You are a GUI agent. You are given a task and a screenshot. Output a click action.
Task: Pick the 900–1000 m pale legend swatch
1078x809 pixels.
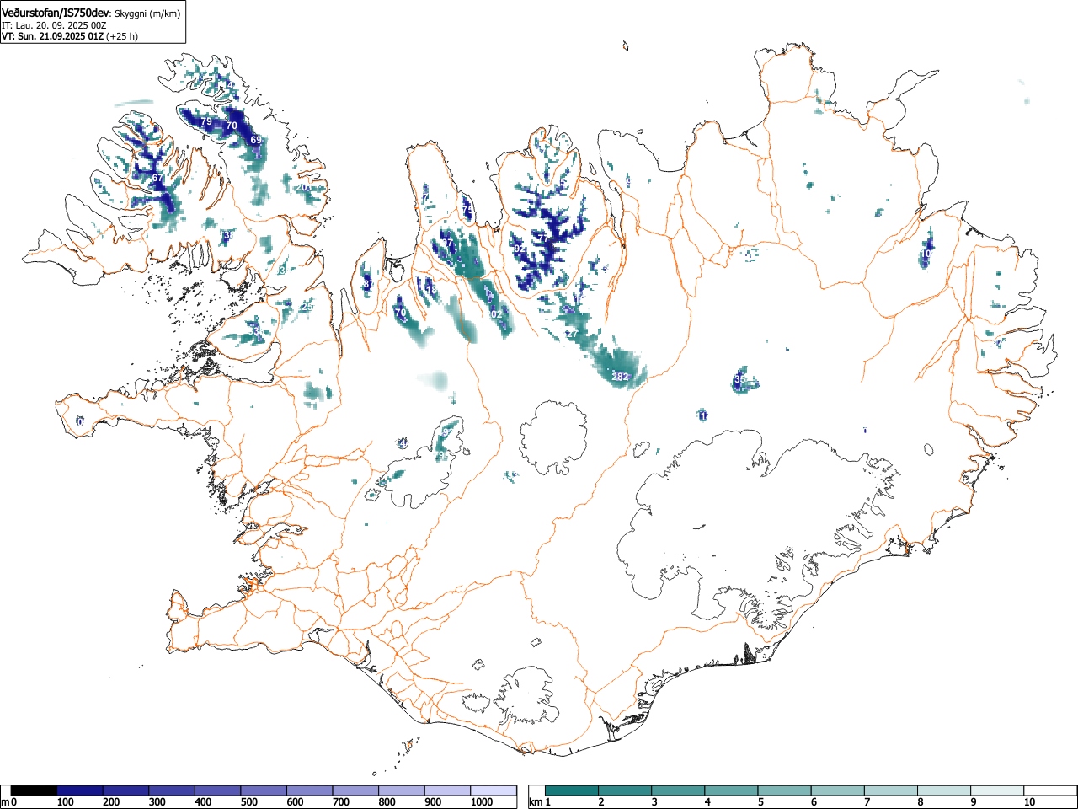coord(447,790)
